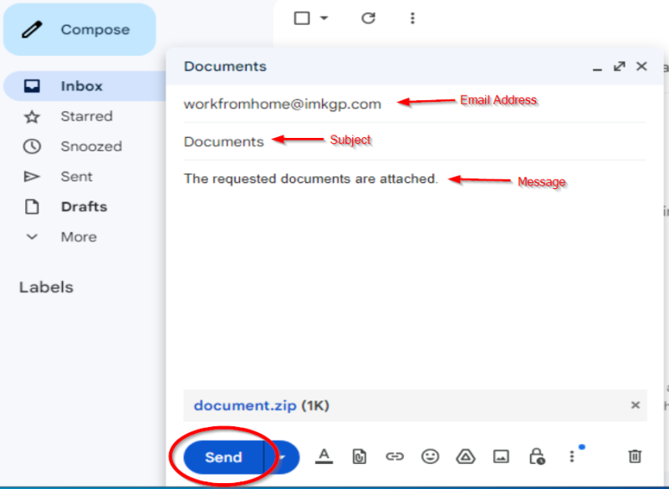Viewport: 669px width, 489px height.
Task: Discard the draft with the trash icon
Action: [x=634, y=456]
